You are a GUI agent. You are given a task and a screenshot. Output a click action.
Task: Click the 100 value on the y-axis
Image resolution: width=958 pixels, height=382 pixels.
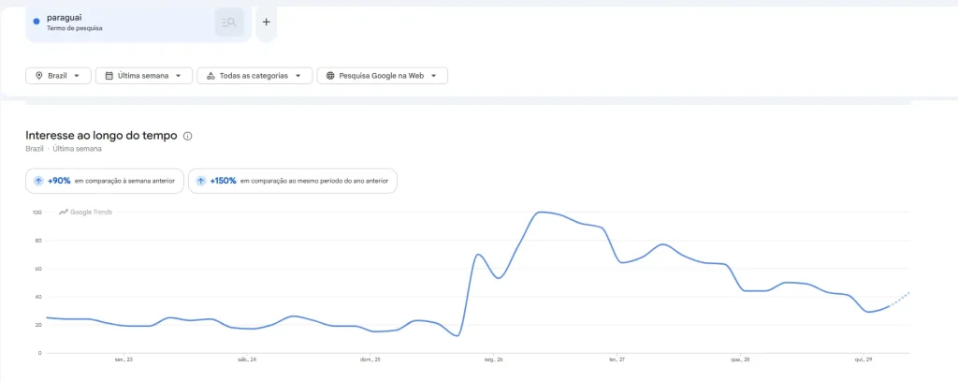[x=37, y=213]
